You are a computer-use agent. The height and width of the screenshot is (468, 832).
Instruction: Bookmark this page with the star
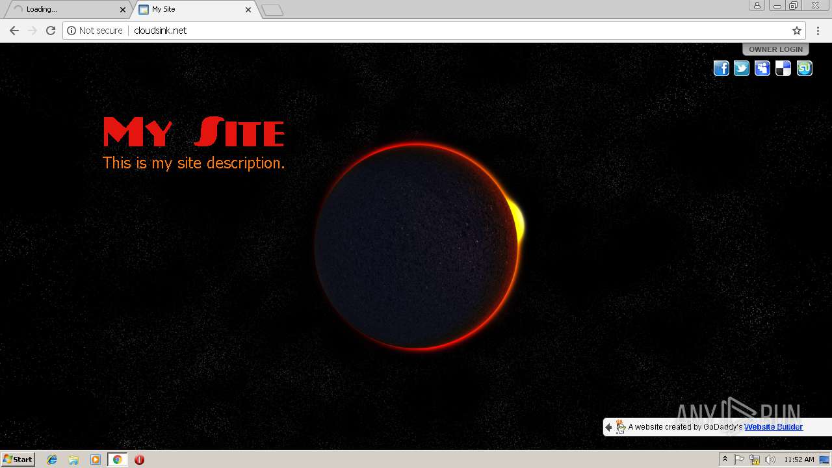(797, 31)
